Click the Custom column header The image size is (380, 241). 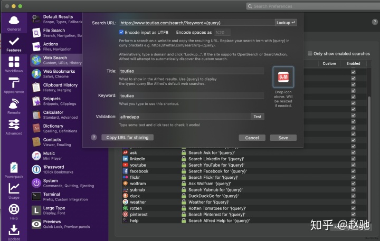[329, 63]
